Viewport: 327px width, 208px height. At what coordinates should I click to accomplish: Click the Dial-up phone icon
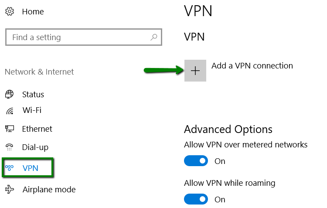point(10,147)
